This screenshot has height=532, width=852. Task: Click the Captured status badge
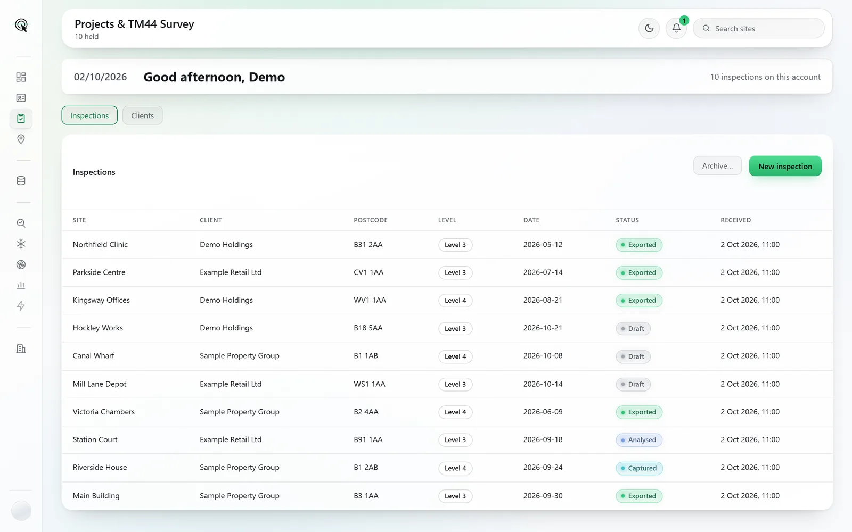(639, 468)
